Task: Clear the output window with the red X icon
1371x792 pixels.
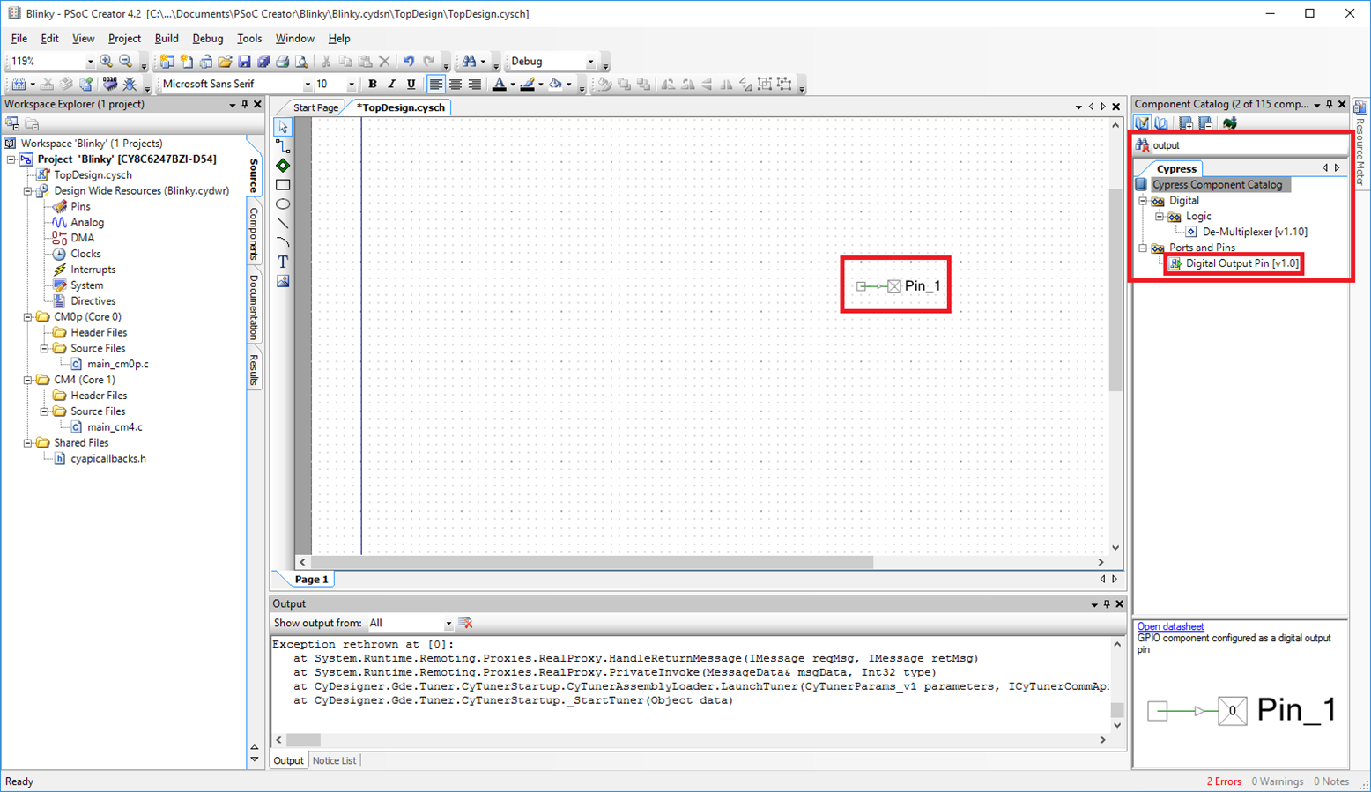Action: pyautogui.click(x=466, y=623)
